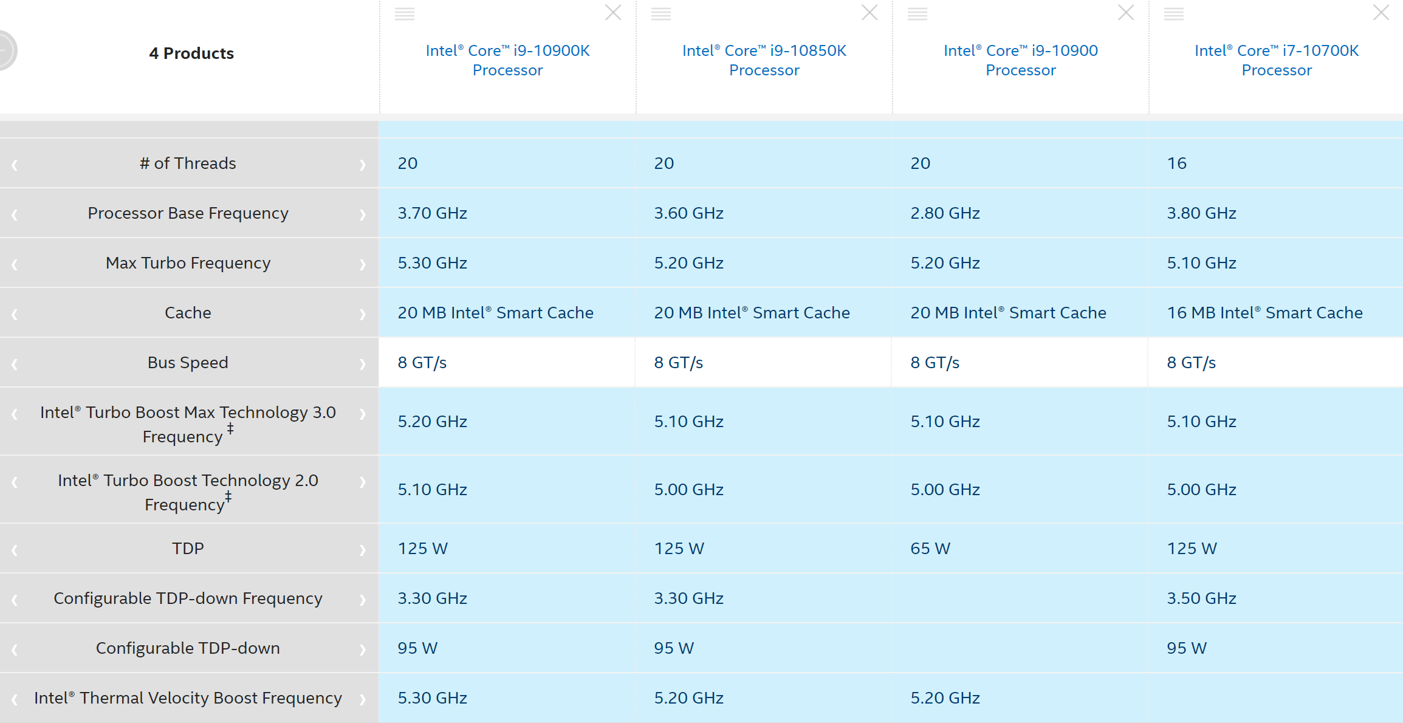1403x723 pixels.
Task: Remove the i7-10700K Processor column with X
Action: [x=1381, y=13]
